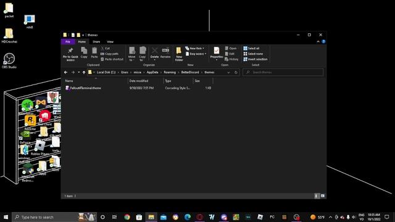This screenshot has width=395, height=222.
Task: Open the Easy access dropdown
Action: point(196,54)
